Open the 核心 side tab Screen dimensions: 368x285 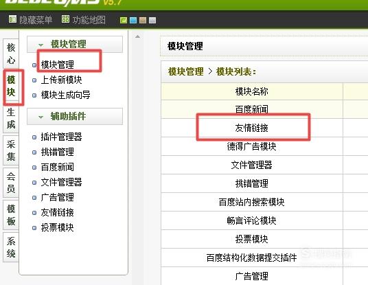pyautogui.click(x=11, y=54)
